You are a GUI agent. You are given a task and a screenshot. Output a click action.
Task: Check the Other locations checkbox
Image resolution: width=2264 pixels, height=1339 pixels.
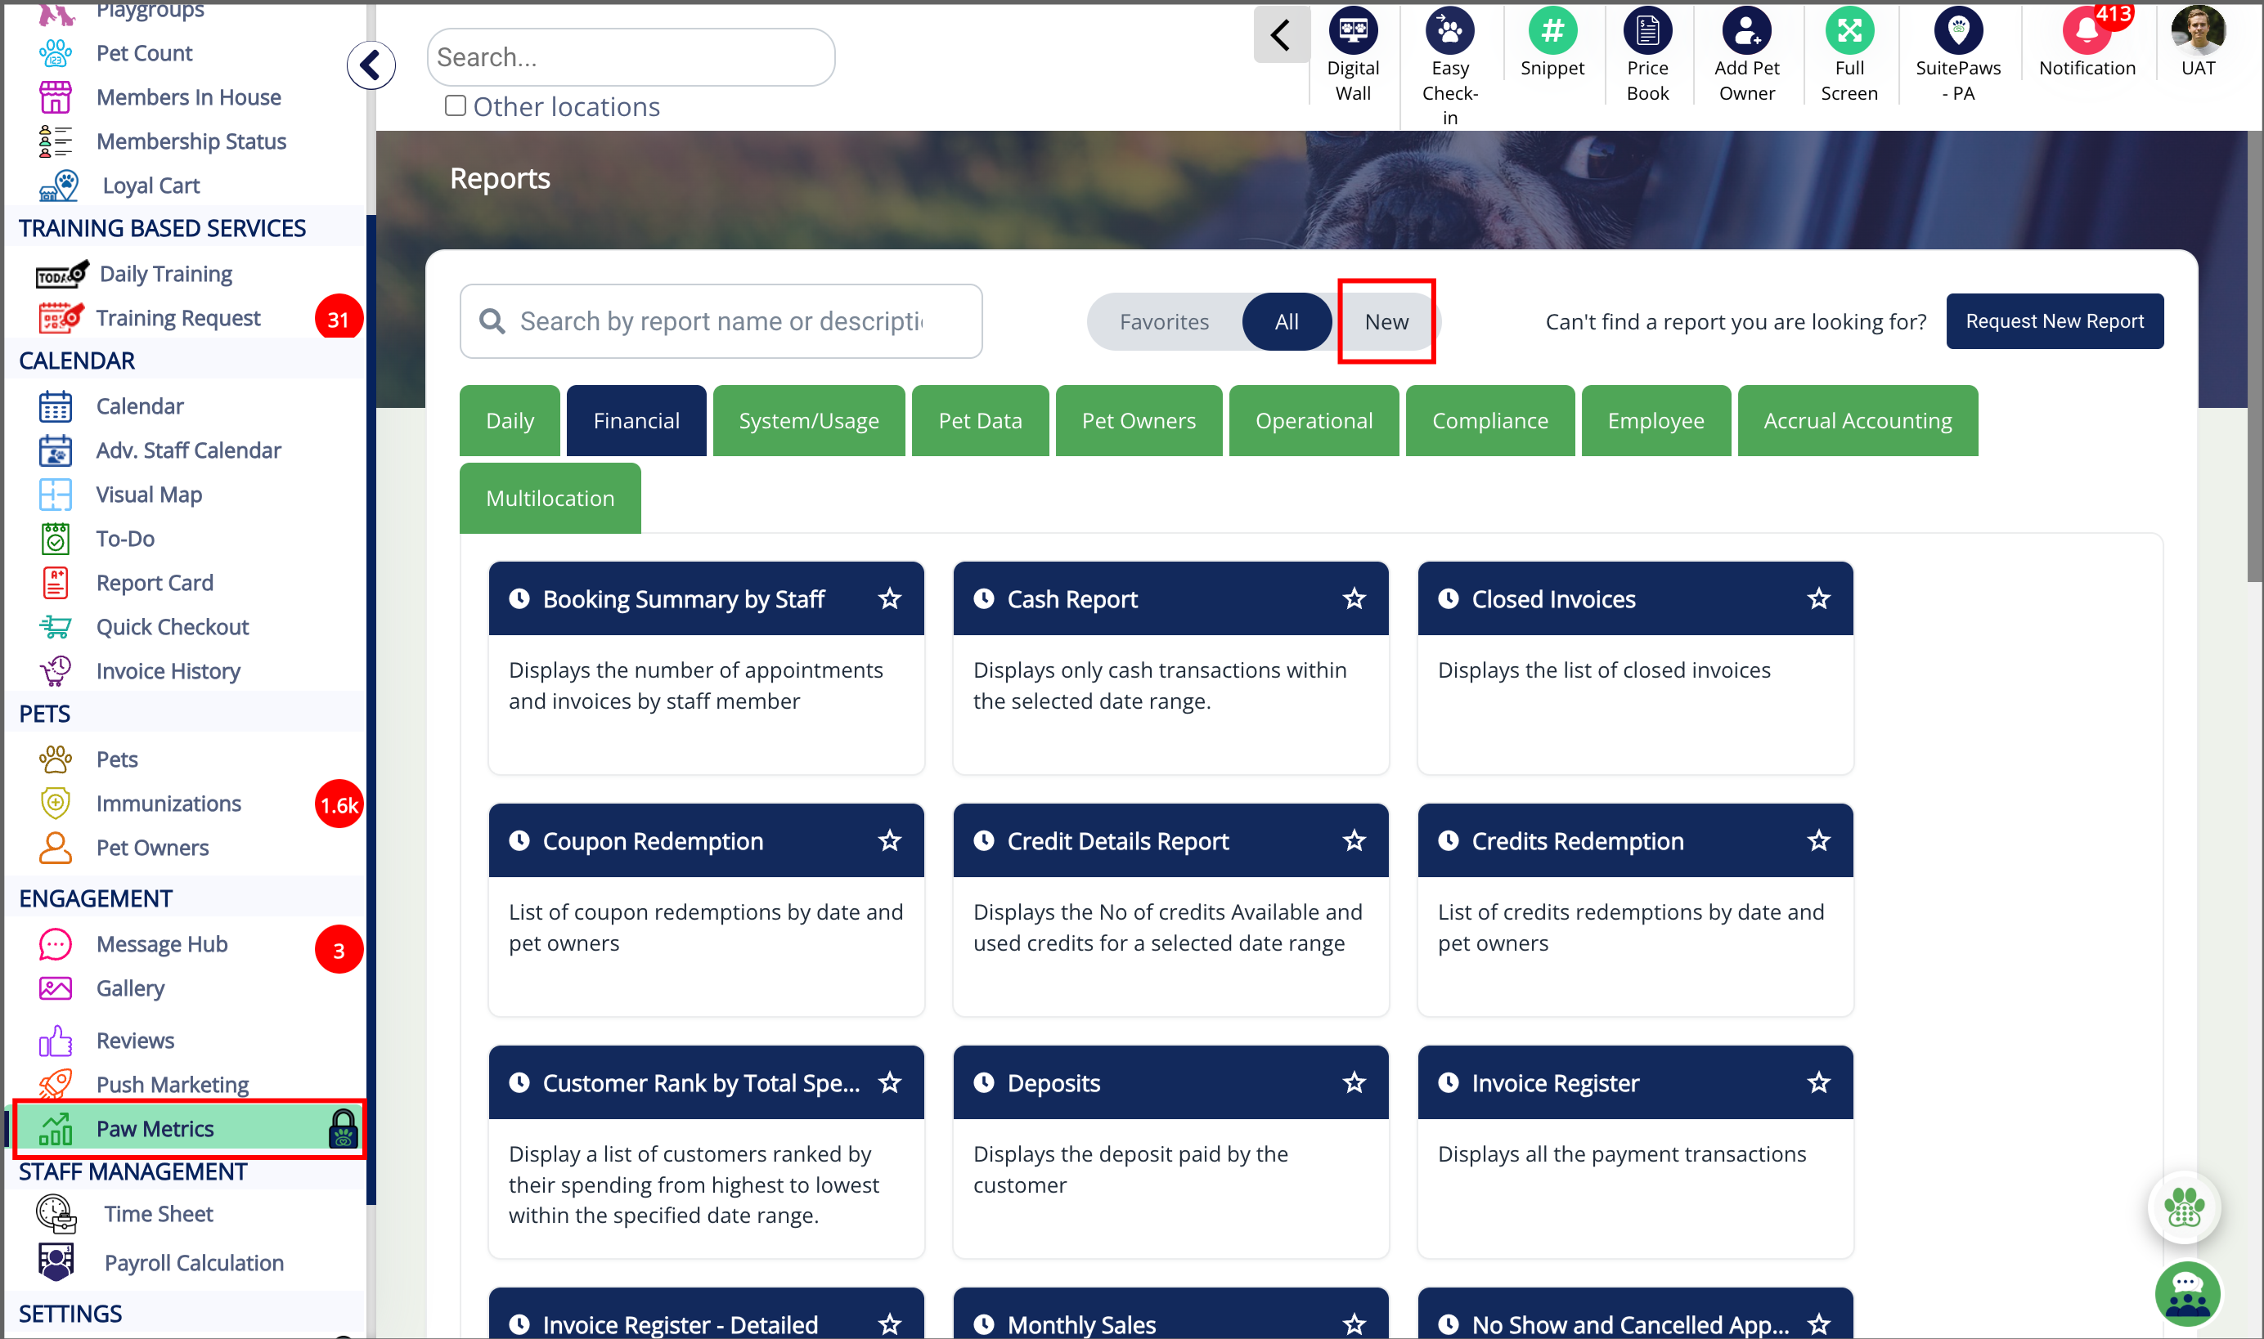[455, 106]
